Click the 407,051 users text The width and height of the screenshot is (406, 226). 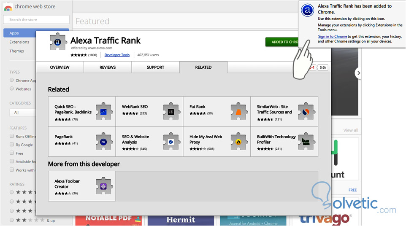point(148,55)
